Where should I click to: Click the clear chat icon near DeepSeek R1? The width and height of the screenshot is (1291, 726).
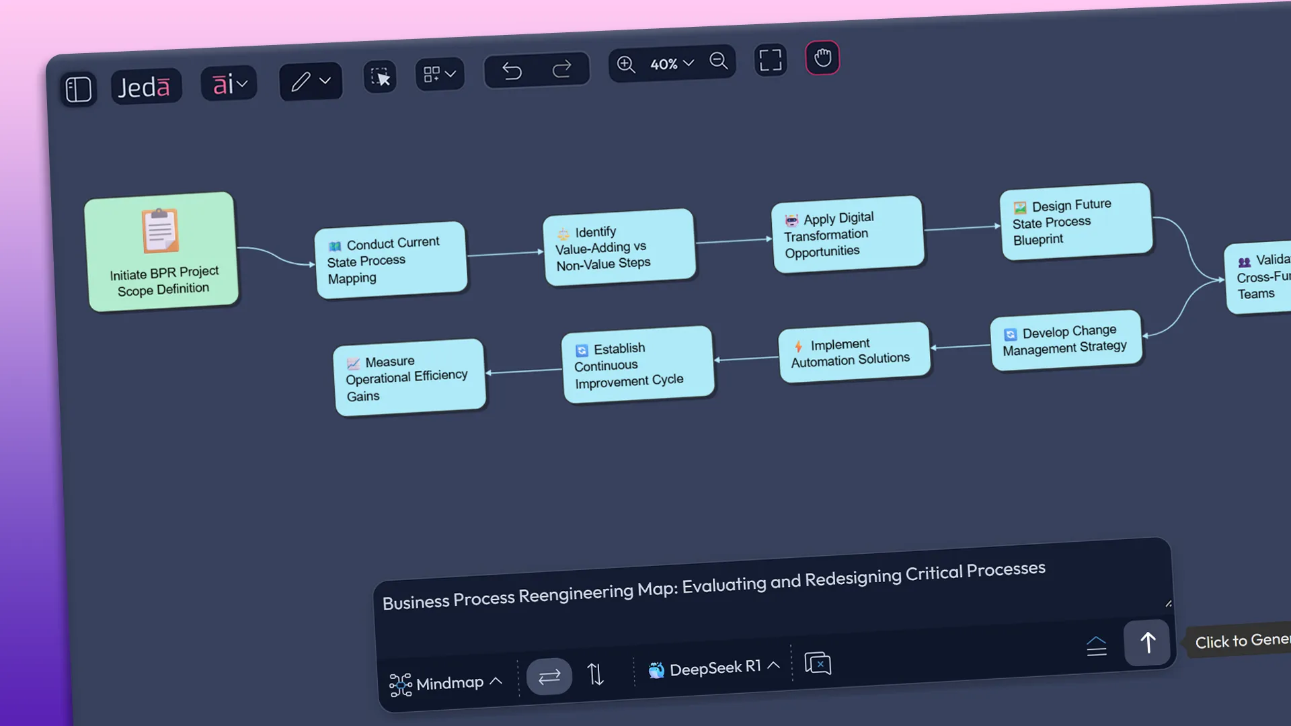(818, 663)
